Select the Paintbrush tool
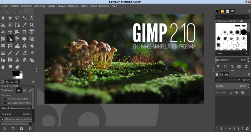 point(17,53)
